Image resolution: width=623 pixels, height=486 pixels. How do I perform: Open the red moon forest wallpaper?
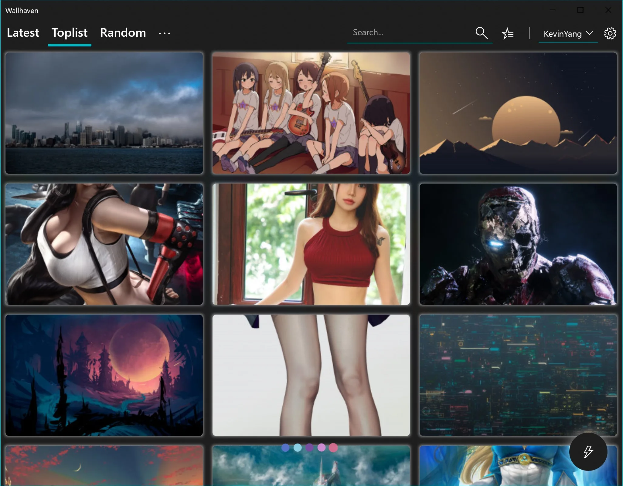104,375
